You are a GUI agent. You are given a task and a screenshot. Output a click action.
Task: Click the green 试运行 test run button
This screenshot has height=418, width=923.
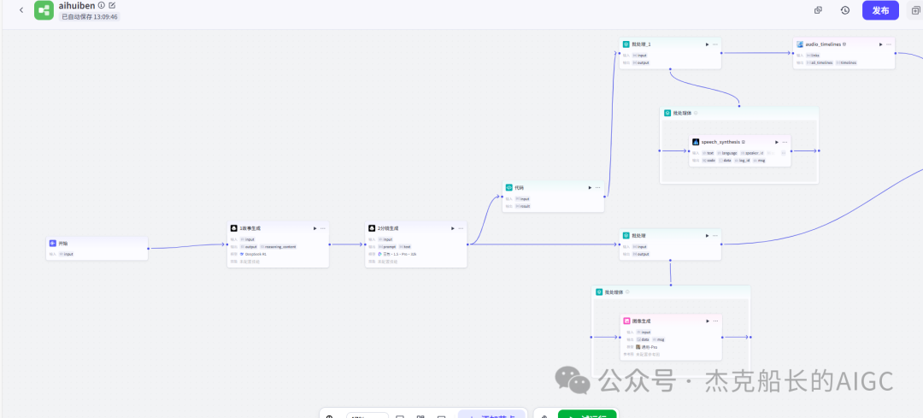[587, 415]
